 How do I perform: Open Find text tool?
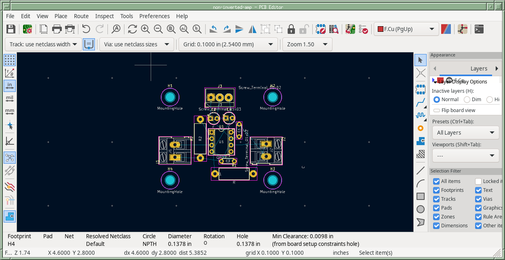point(116,29)
